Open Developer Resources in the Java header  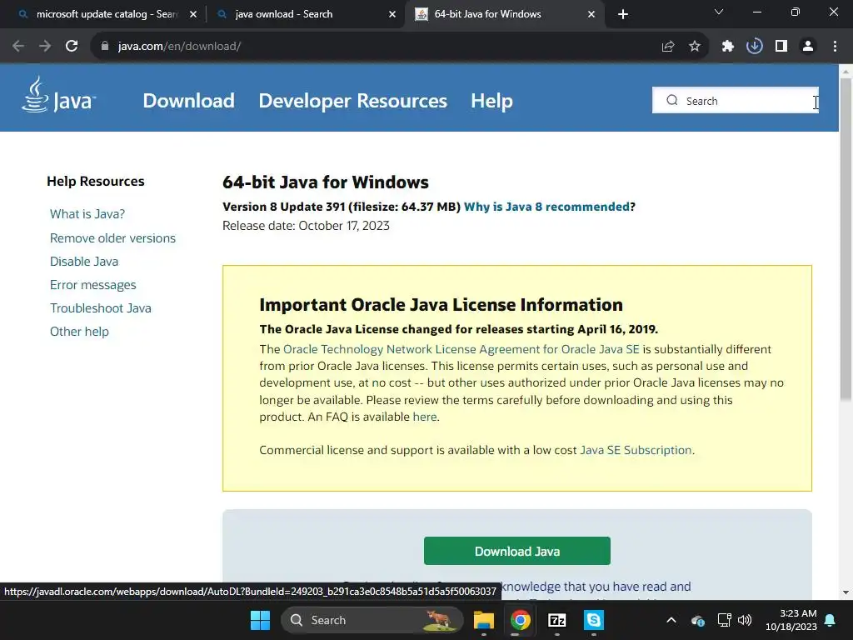[352, 101]
